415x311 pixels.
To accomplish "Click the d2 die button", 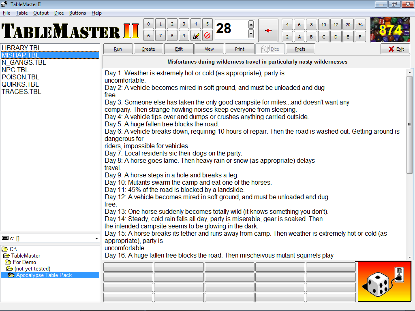I will (x=287, y=37).
